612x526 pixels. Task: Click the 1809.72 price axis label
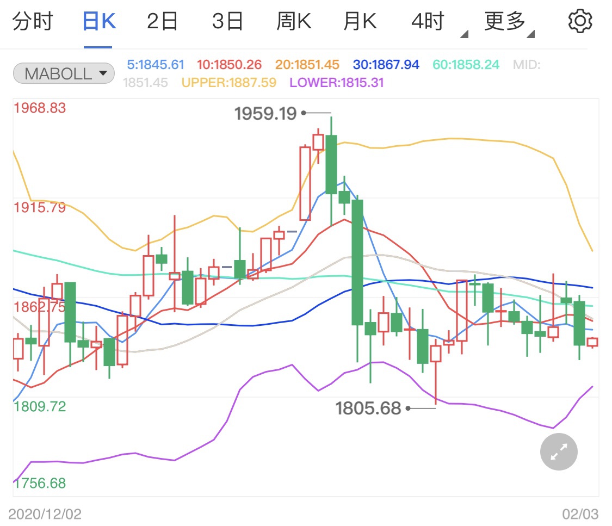tap(40, 406)
